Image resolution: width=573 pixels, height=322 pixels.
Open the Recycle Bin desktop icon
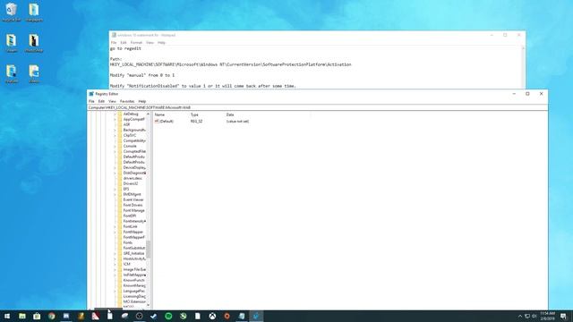click(x=12, y=12)
